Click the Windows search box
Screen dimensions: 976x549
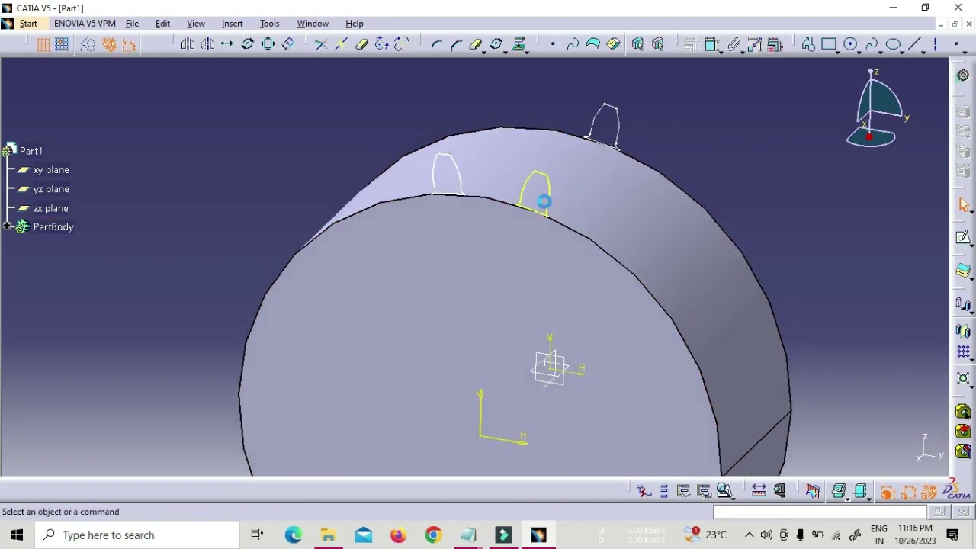click(136, 535)
